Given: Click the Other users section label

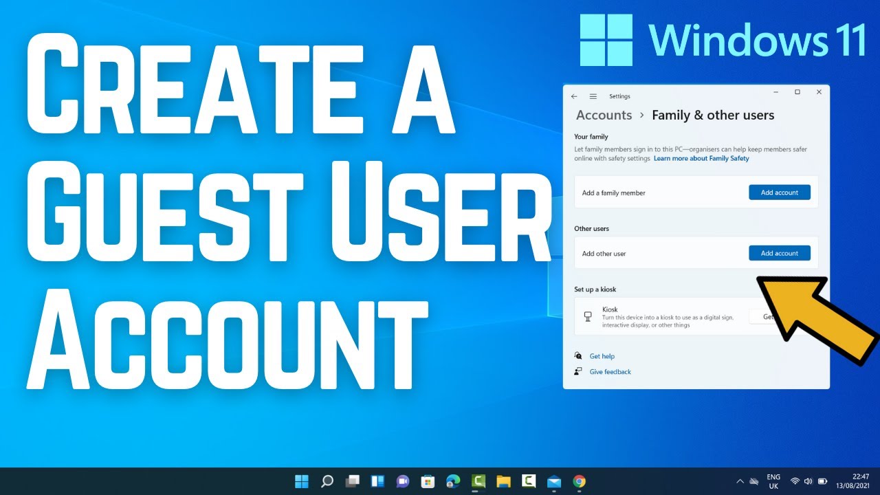Looking at the screenshot, I should [x=592, y=228].
